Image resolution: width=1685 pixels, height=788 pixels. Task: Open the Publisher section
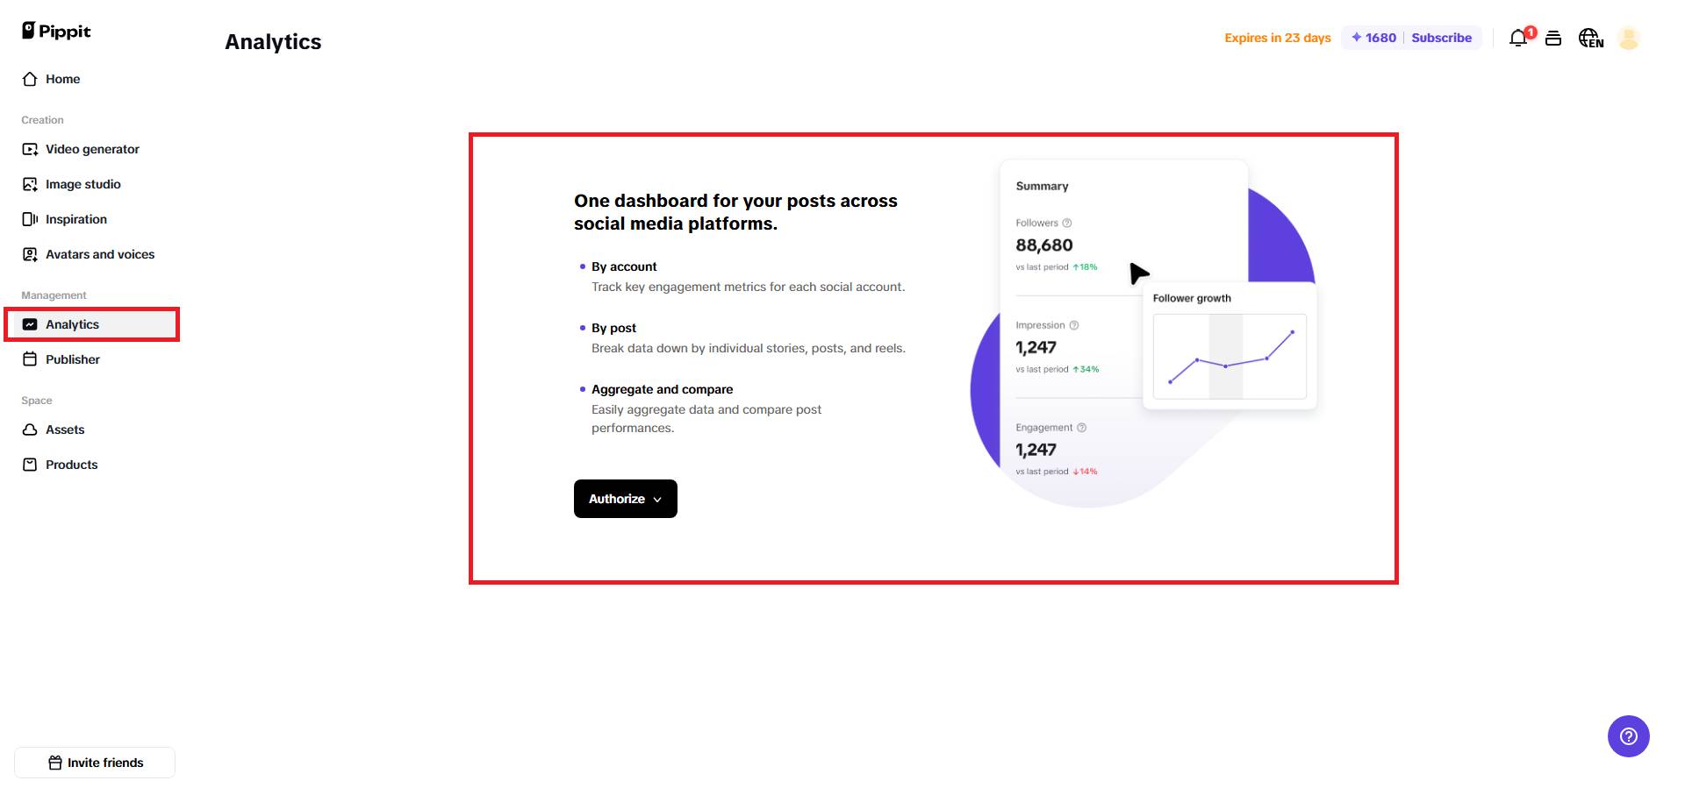[72, 359]
